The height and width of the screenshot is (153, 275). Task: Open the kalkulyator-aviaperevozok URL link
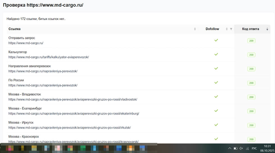pyautogui.click(x=49, y=57)
